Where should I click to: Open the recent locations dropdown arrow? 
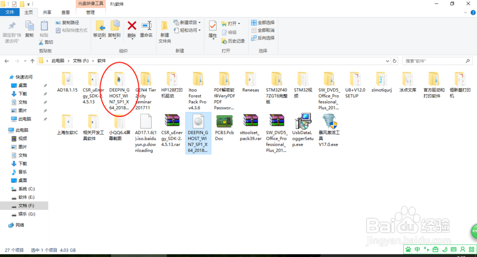coord(25,61)
